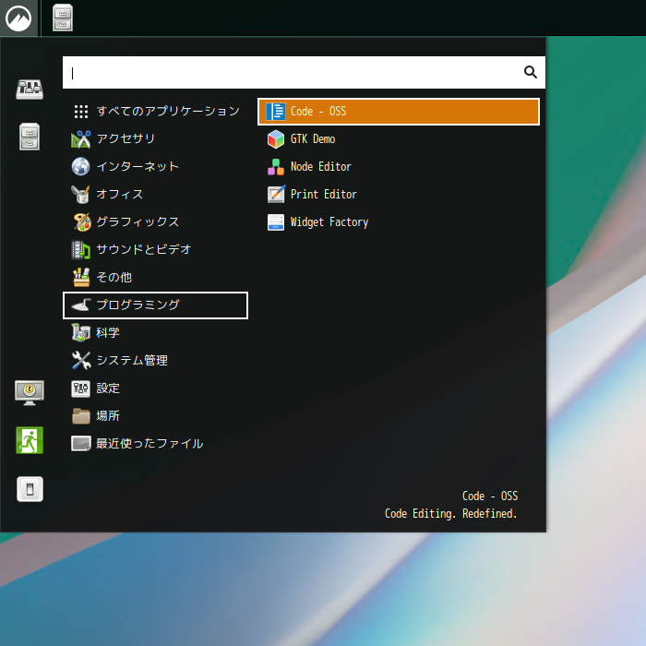Screen dimensions: 646x646
Task: Click the Widget Factory window icon
Action: 276,222
